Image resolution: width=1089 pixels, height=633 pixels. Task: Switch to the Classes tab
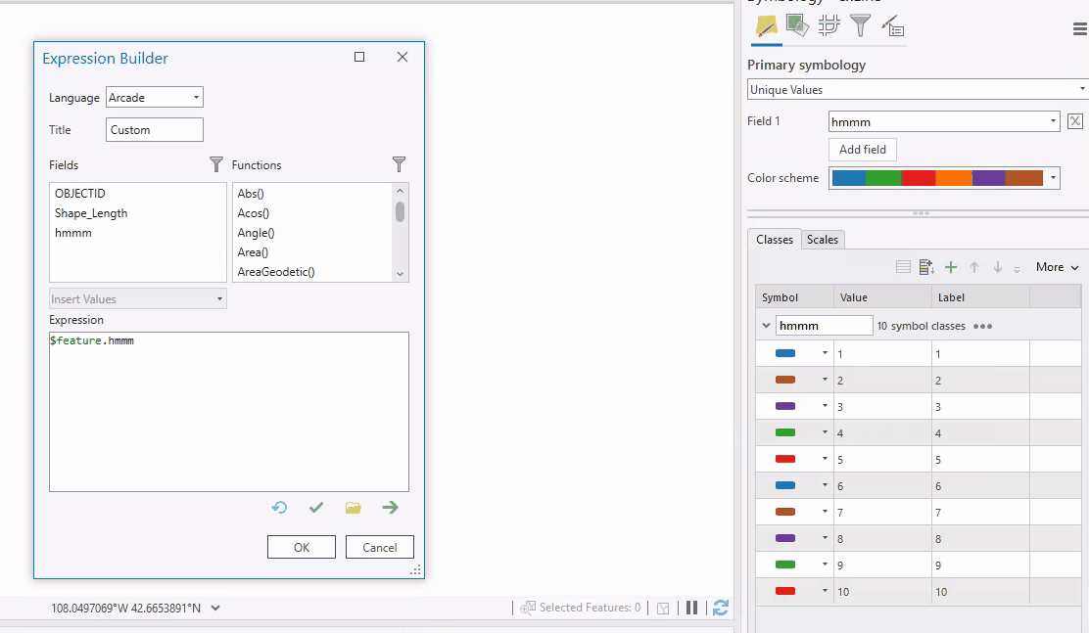click(x=775, y=240)
